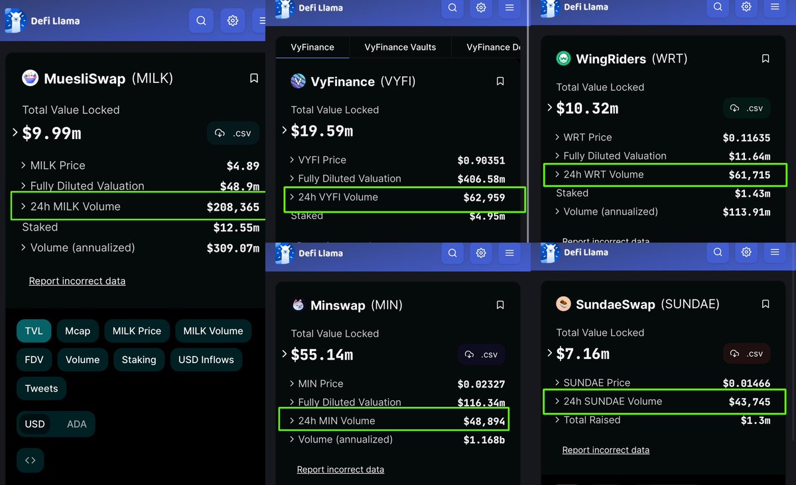Download SundaeSwap TVL .csv
The width and height of the screenshot is (796, 485).
747,353
